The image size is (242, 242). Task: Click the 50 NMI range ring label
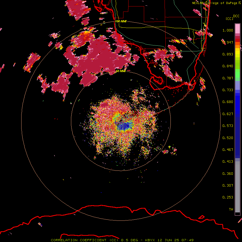pyautogui.click(x=121, y=71)
